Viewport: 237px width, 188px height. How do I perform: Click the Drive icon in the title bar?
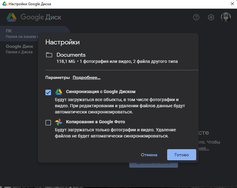tap(5, 4)
